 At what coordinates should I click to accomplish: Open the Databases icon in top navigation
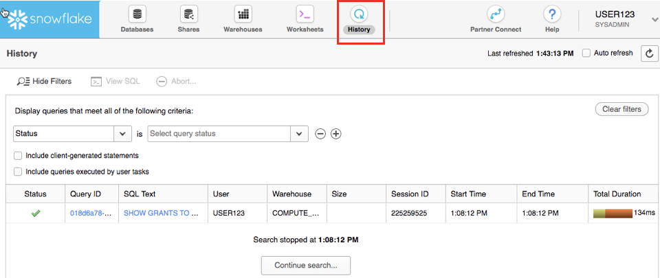[137, 14]
